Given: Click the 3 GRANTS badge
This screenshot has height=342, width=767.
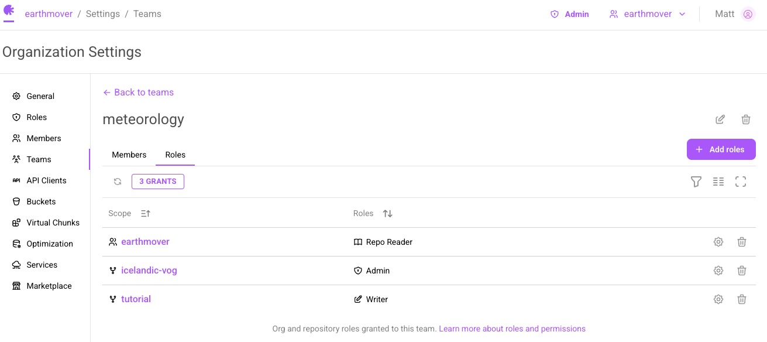Looking at the screenshot, I should click(x=158, y=182).
